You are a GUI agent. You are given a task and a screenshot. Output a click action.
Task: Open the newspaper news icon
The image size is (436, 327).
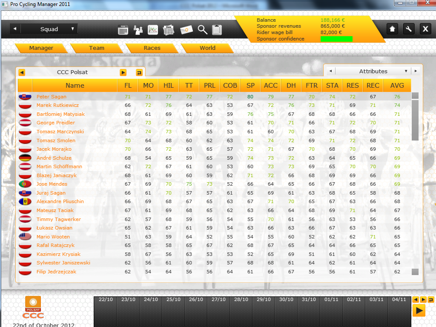[x=169, y=30]
